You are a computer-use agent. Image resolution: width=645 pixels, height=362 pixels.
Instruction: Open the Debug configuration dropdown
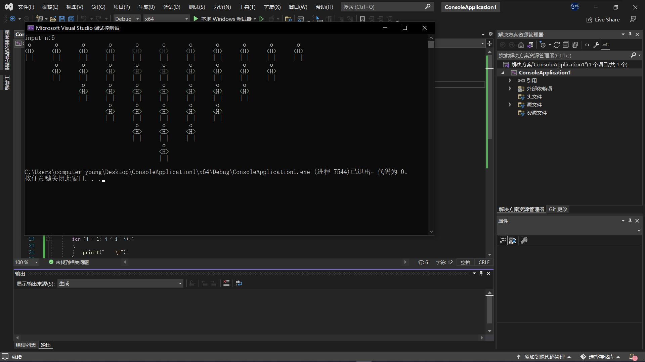click(x=127, y=19)
